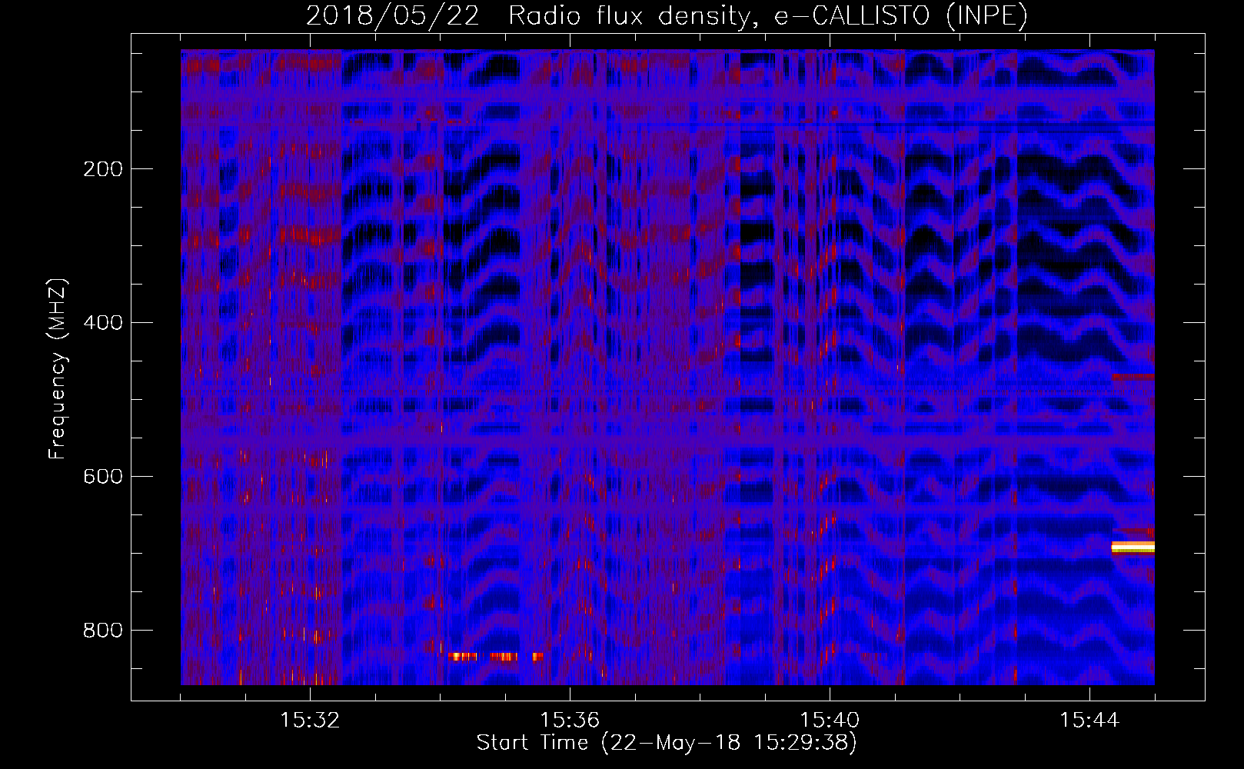Click the red-yellow streak below 800 MHz
Image resolution: width=1244 pixels, height=769 pixels.
[496, 657]
